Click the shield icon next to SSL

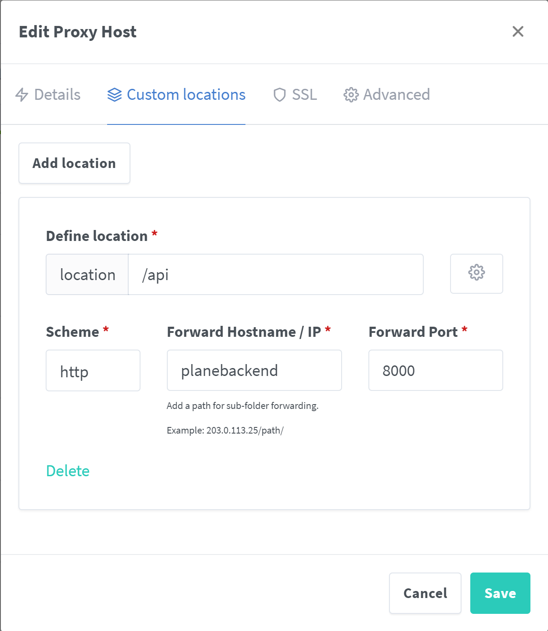[x=280, y=95]
